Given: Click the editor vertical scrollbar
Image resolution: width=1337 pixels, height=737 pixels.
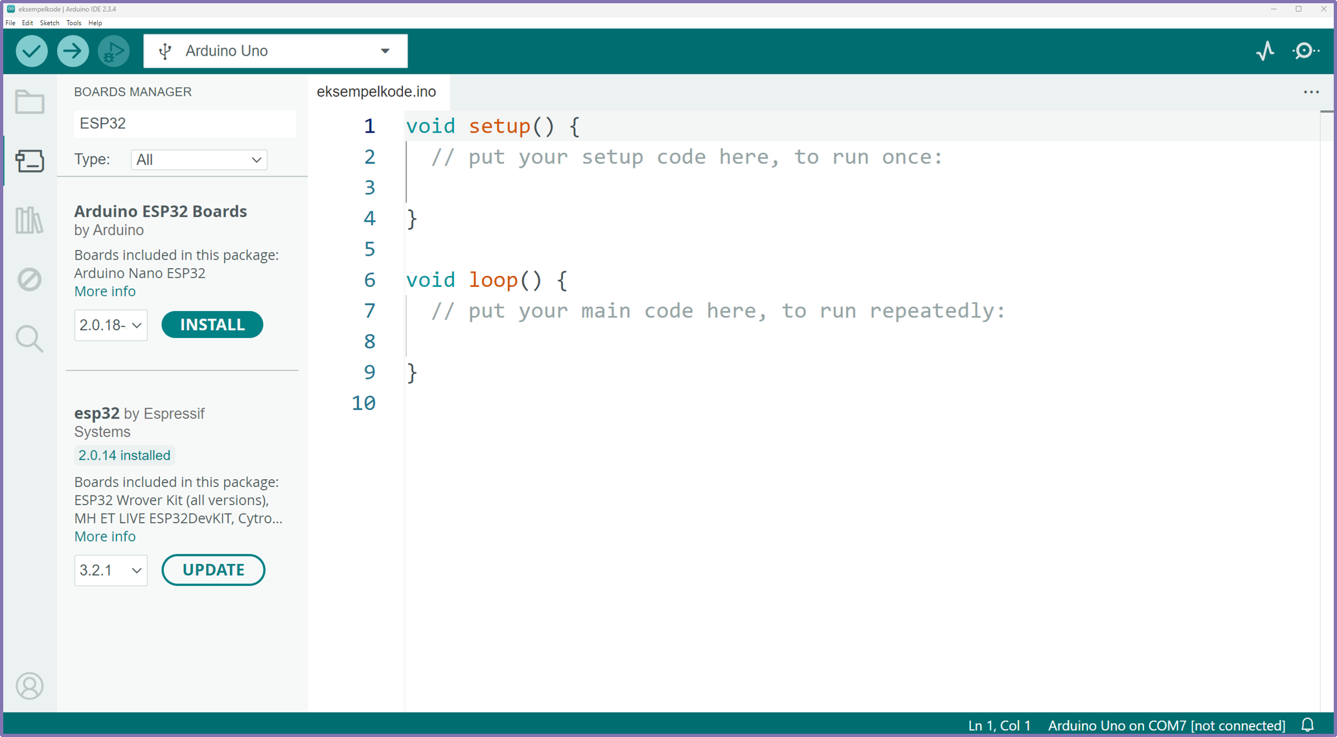Looking at the screenshot, I should point(1327,411).
